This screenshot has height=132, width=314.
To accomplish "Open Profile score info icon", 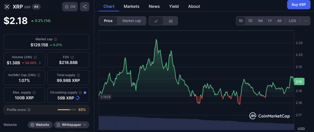I will pyautogui.click(x=29, y=110).
